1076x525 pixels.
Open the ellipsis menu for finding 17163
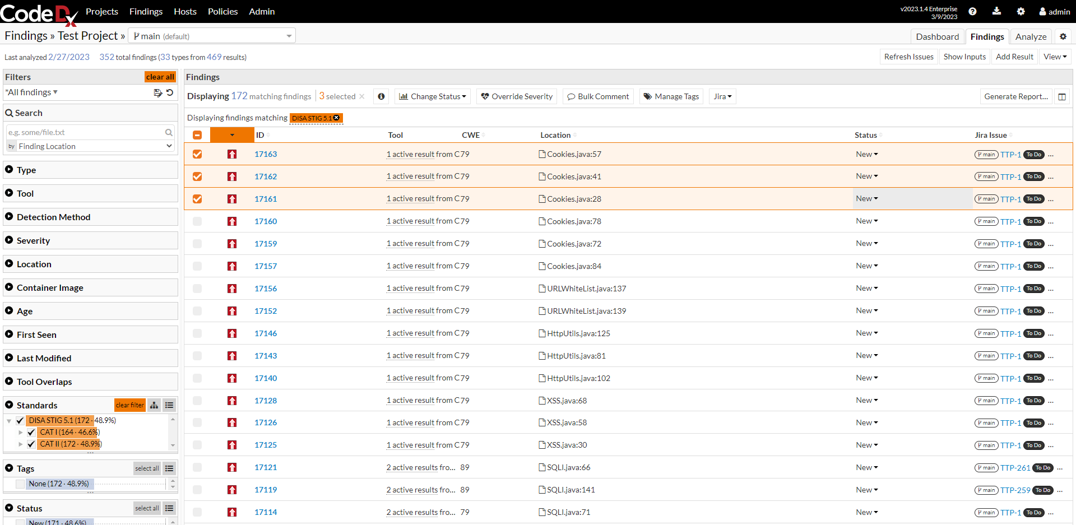tap(1051, 155)
